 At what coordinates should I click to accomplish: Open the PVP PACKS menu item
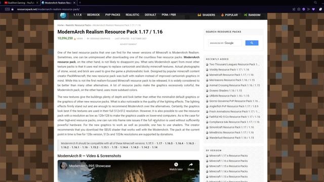tap(112, 15)
